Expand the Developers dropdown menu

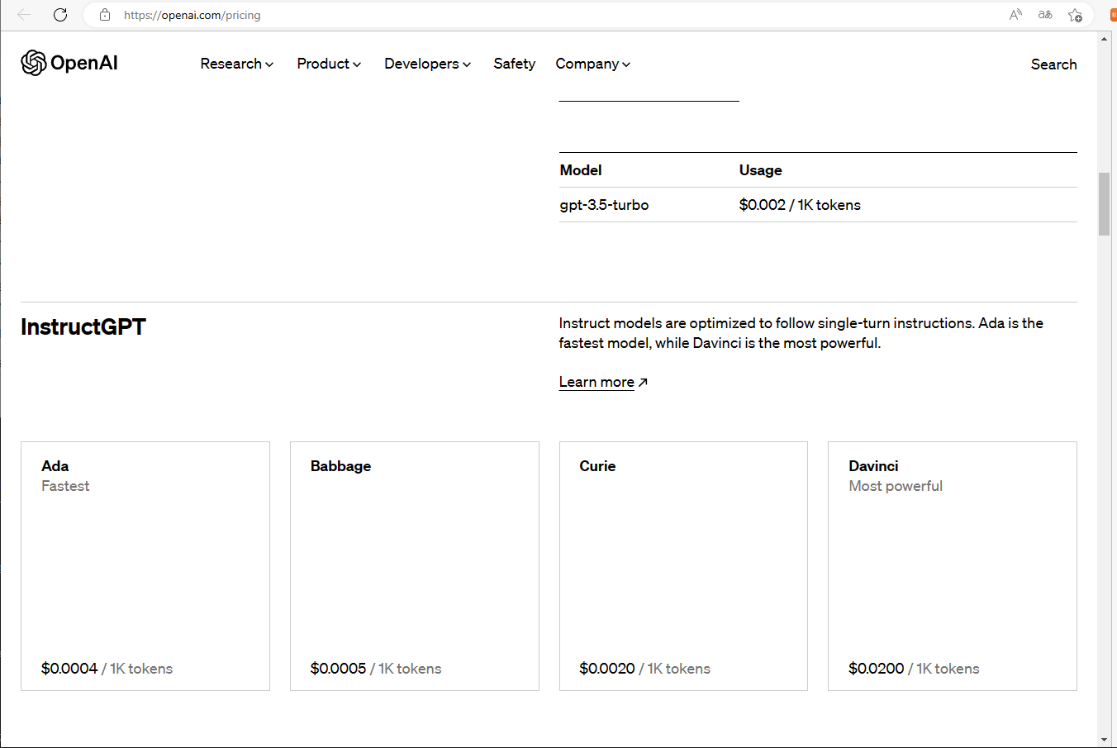point(427,64)
